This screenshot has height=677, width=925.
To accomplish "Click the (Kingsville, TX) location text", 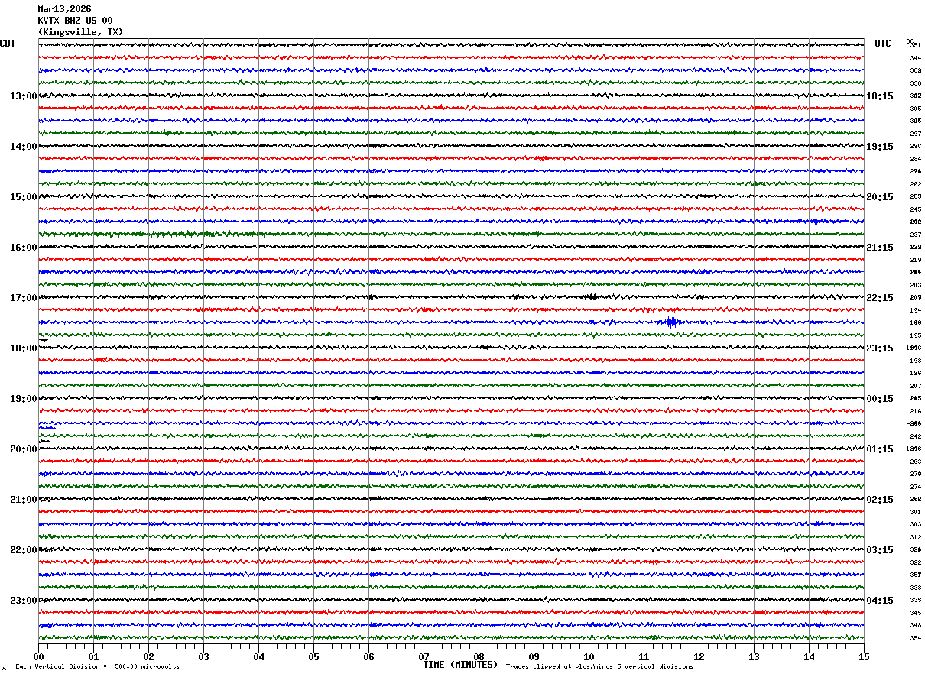I will [x=80, y=32].
